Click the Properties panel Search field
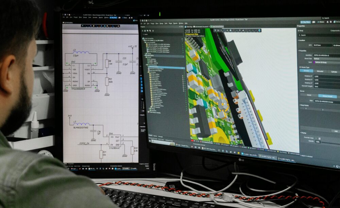340x208 pixels. pyautogui.click(x=319, y=35)
